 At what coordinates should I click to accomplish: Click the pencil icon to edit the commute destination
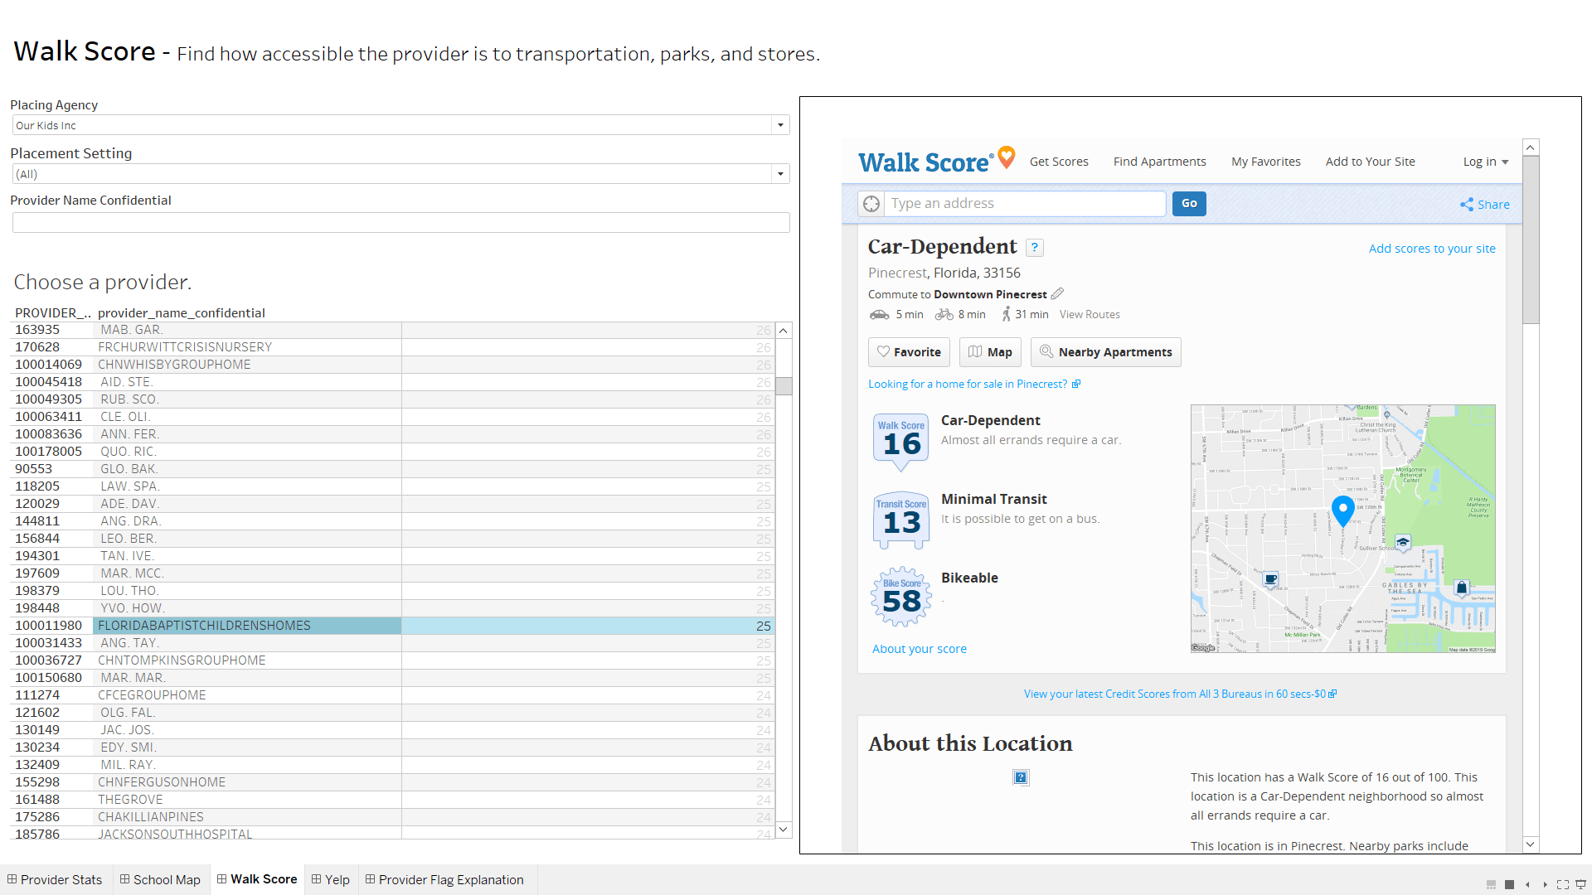(1057, 294)
